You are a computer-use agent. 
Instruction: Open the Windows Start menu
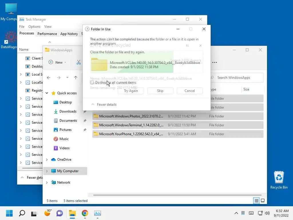tap(9, 213)
